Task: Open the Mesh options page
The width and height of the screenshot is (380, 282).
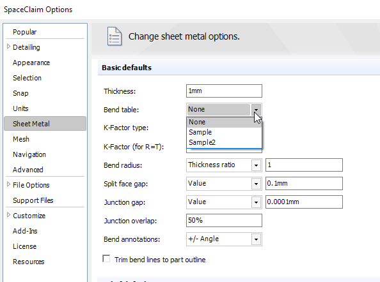Action: click(x=21, y=139)
